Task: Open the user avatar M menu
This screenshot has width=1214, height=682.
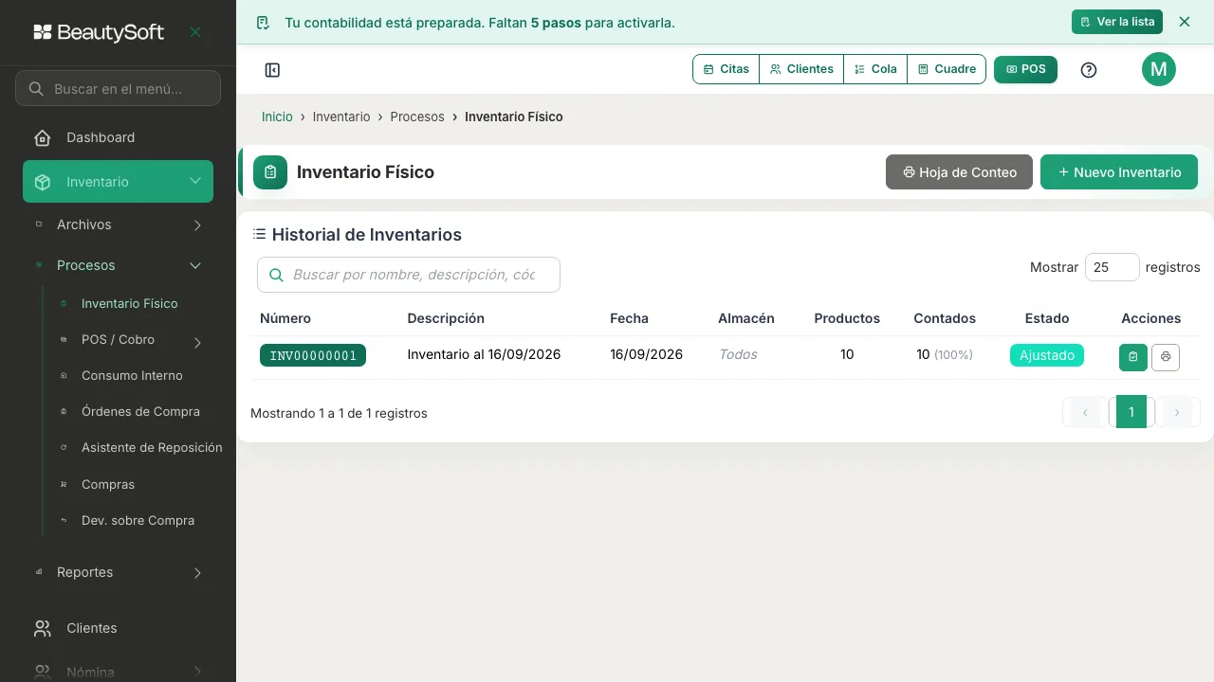Action: tap(1159, 69)
